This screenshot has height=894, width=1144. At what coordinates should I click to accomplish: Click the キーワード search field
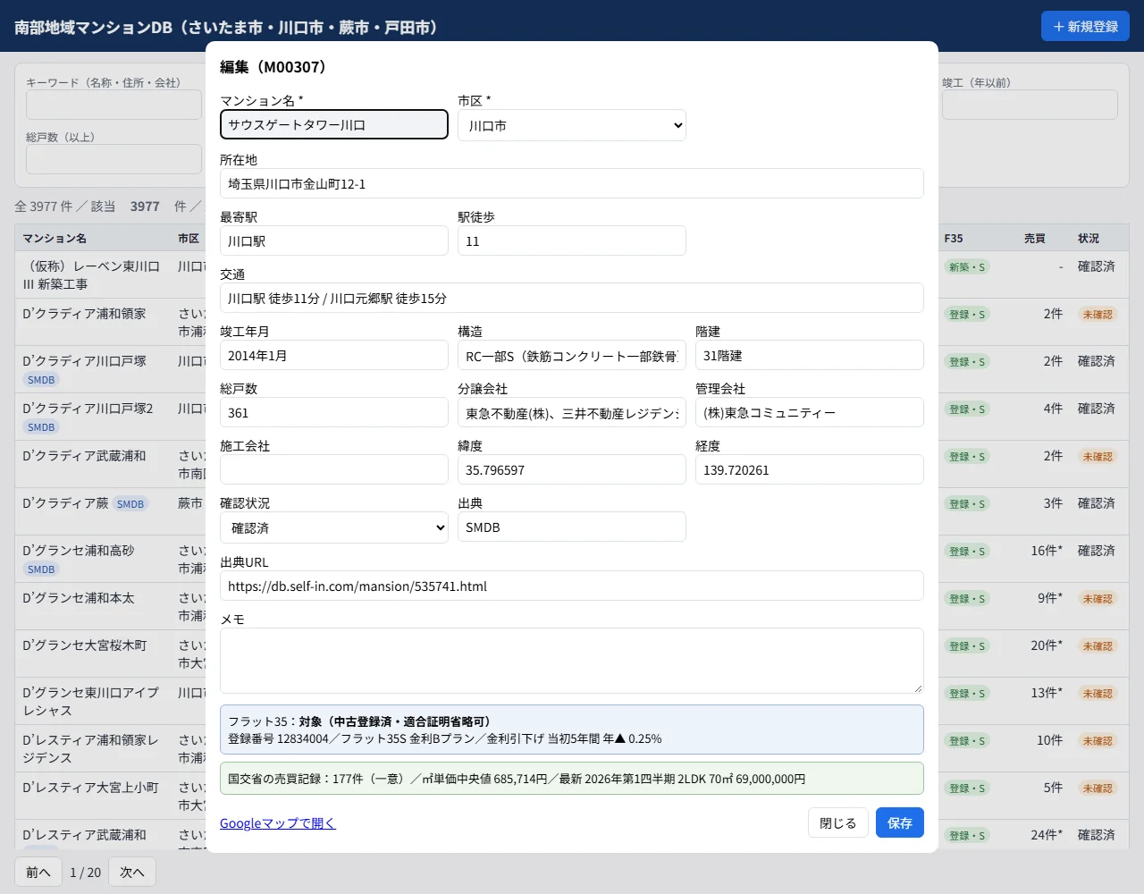(x=114, y=105)
